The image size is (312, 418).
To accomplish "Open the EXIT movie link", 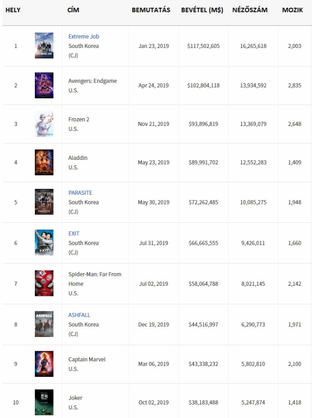I will pos(74,233).
